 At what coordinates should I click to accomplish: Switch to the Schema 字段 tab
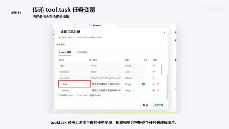coord(65,52)
